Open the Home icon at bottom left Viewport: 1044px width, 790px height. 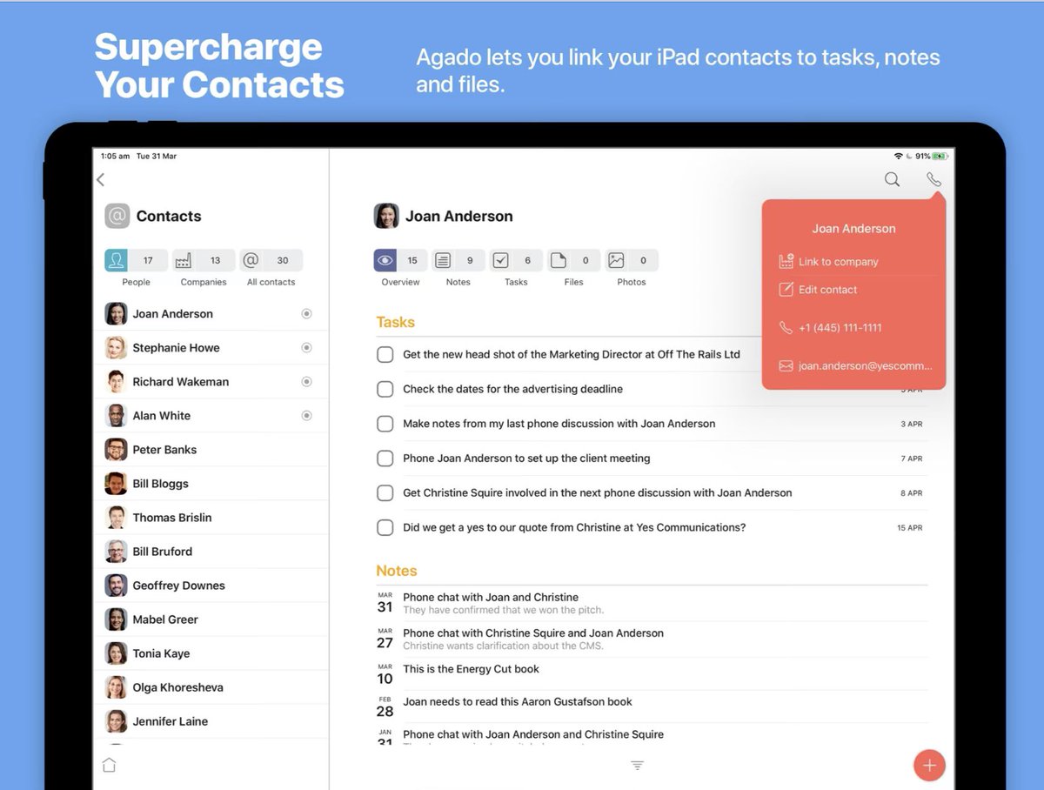[x=108, y=764]
